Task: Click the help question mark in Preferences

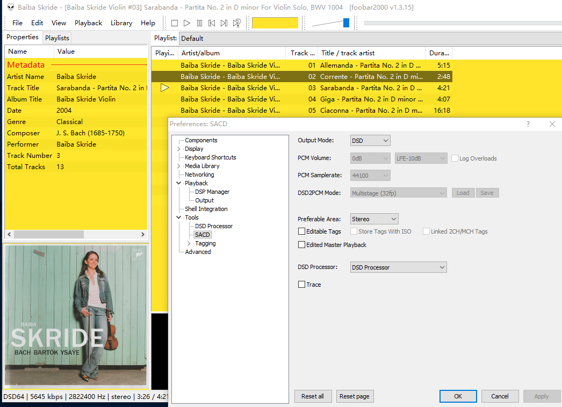Action: pos(528,124)
